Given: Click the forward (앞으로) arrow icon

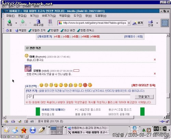Looking at the screenshot, I should [23, 23].
